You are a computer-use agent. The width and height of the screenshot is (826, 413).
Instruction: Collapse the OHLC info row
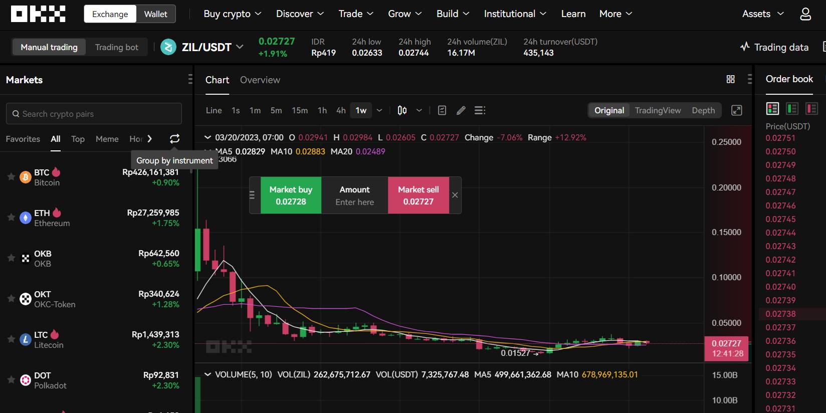(208, 137)
